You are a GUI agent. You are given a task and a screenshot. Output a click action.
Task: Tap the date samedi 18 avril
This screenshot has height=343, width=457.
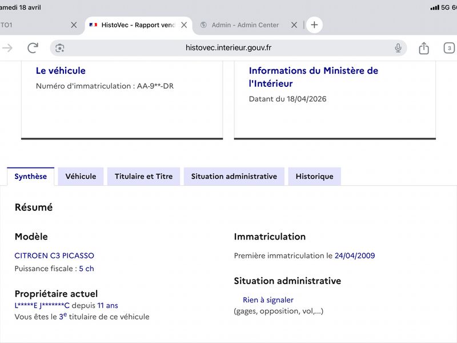pos(21,7)
